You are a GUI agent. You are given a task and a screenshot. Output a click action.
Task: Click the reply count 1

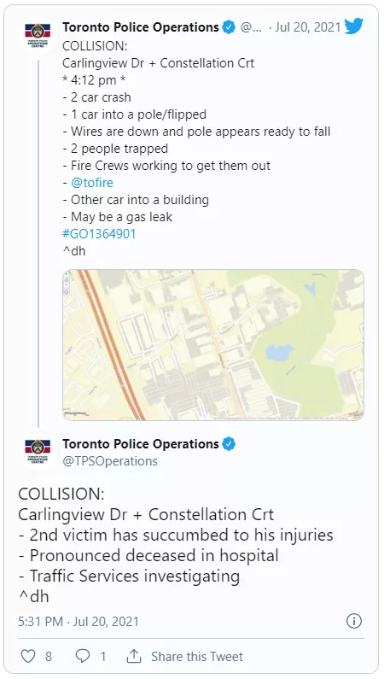(x=103, y=657)
